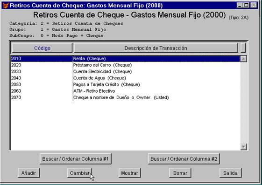
Task: Select the row with code 2020
Action: [125, 65]
